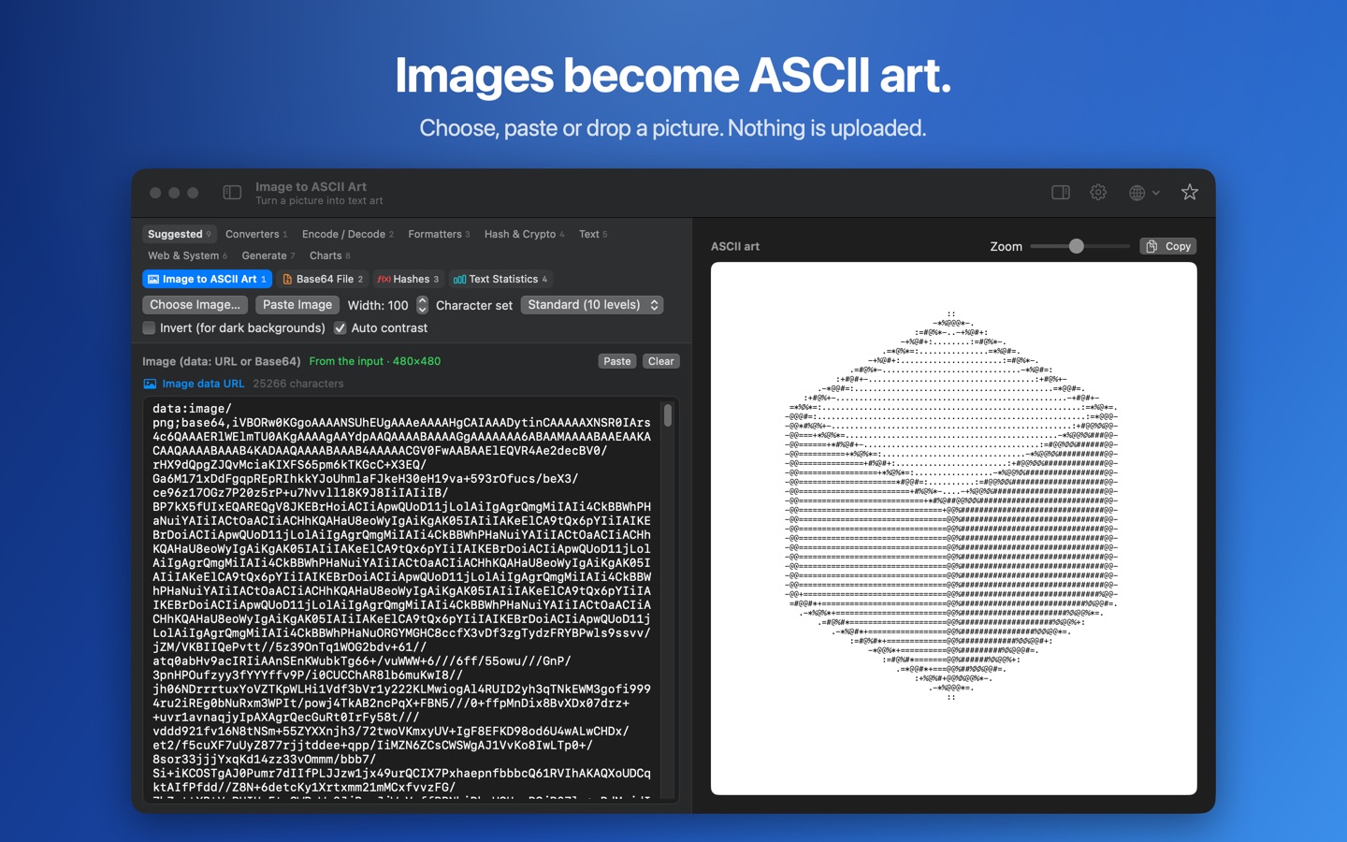Open the right inspector panel icon
This screenshot has height=842, width=1347.
point(1061,192)
